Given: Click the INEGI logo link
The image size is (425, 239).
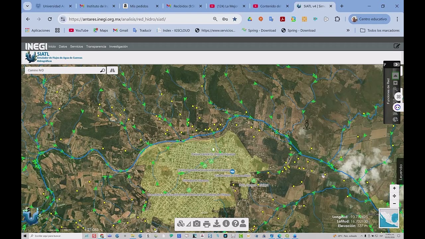Looking at the screenshot, I should tap(36, 46).
